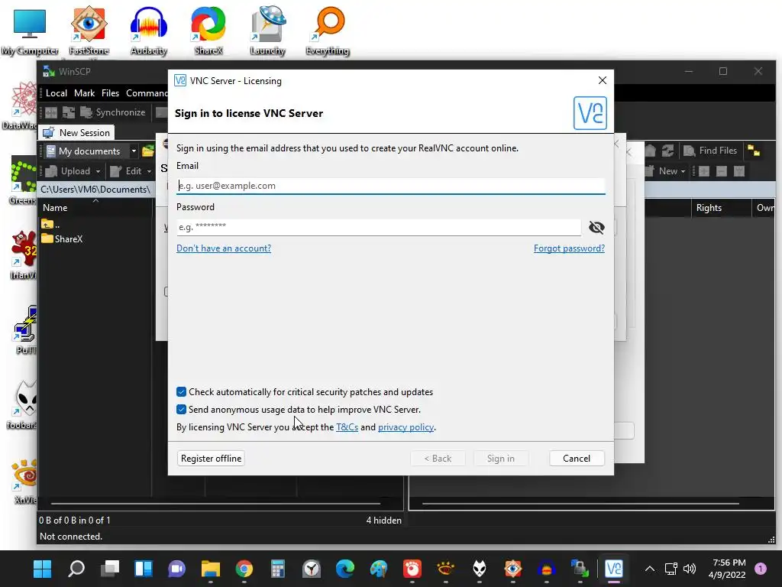The width and height of the screenshot is (782, 587).
Task: Open Google Chrome from the taskbar
Action: click(x=244, y=569)
